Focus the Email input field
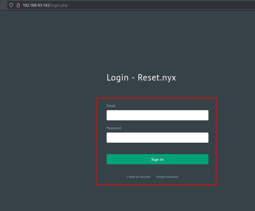Viewport: 255px width, 211px height. coord(157,115)
